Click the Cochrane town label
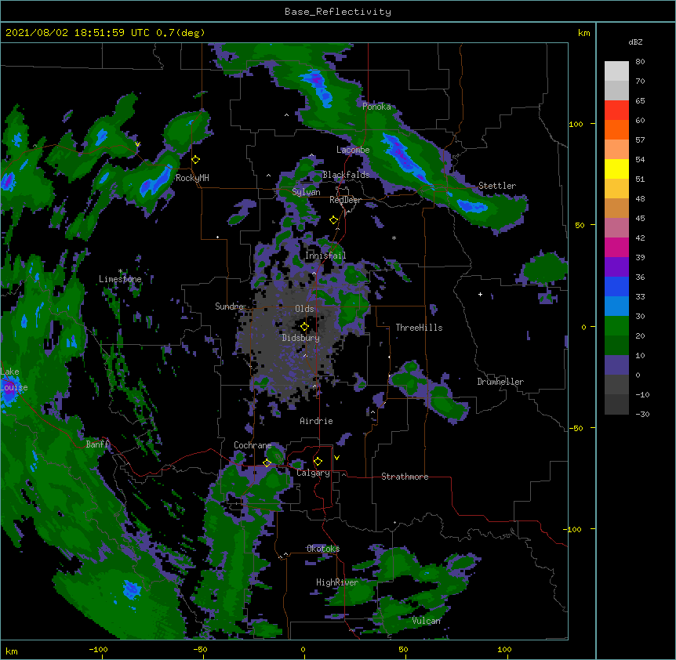This screenshot has height=660, width=676. click(253, 445)
